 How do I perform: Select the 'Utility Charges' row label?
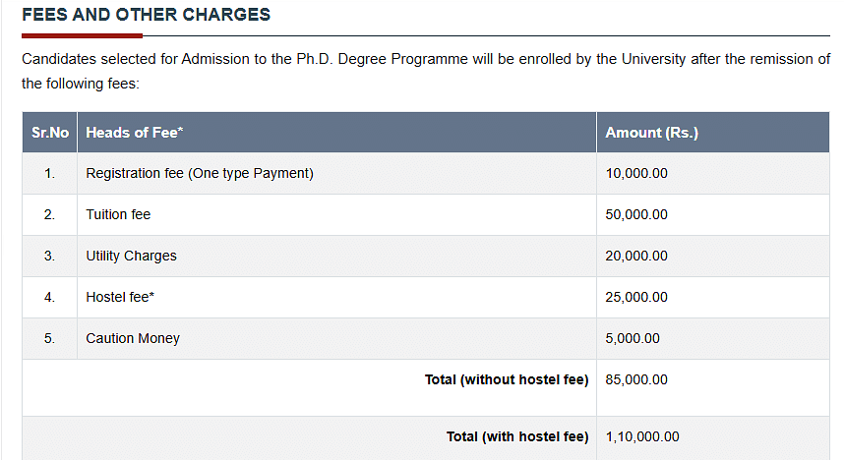click(x=131, y=256)
